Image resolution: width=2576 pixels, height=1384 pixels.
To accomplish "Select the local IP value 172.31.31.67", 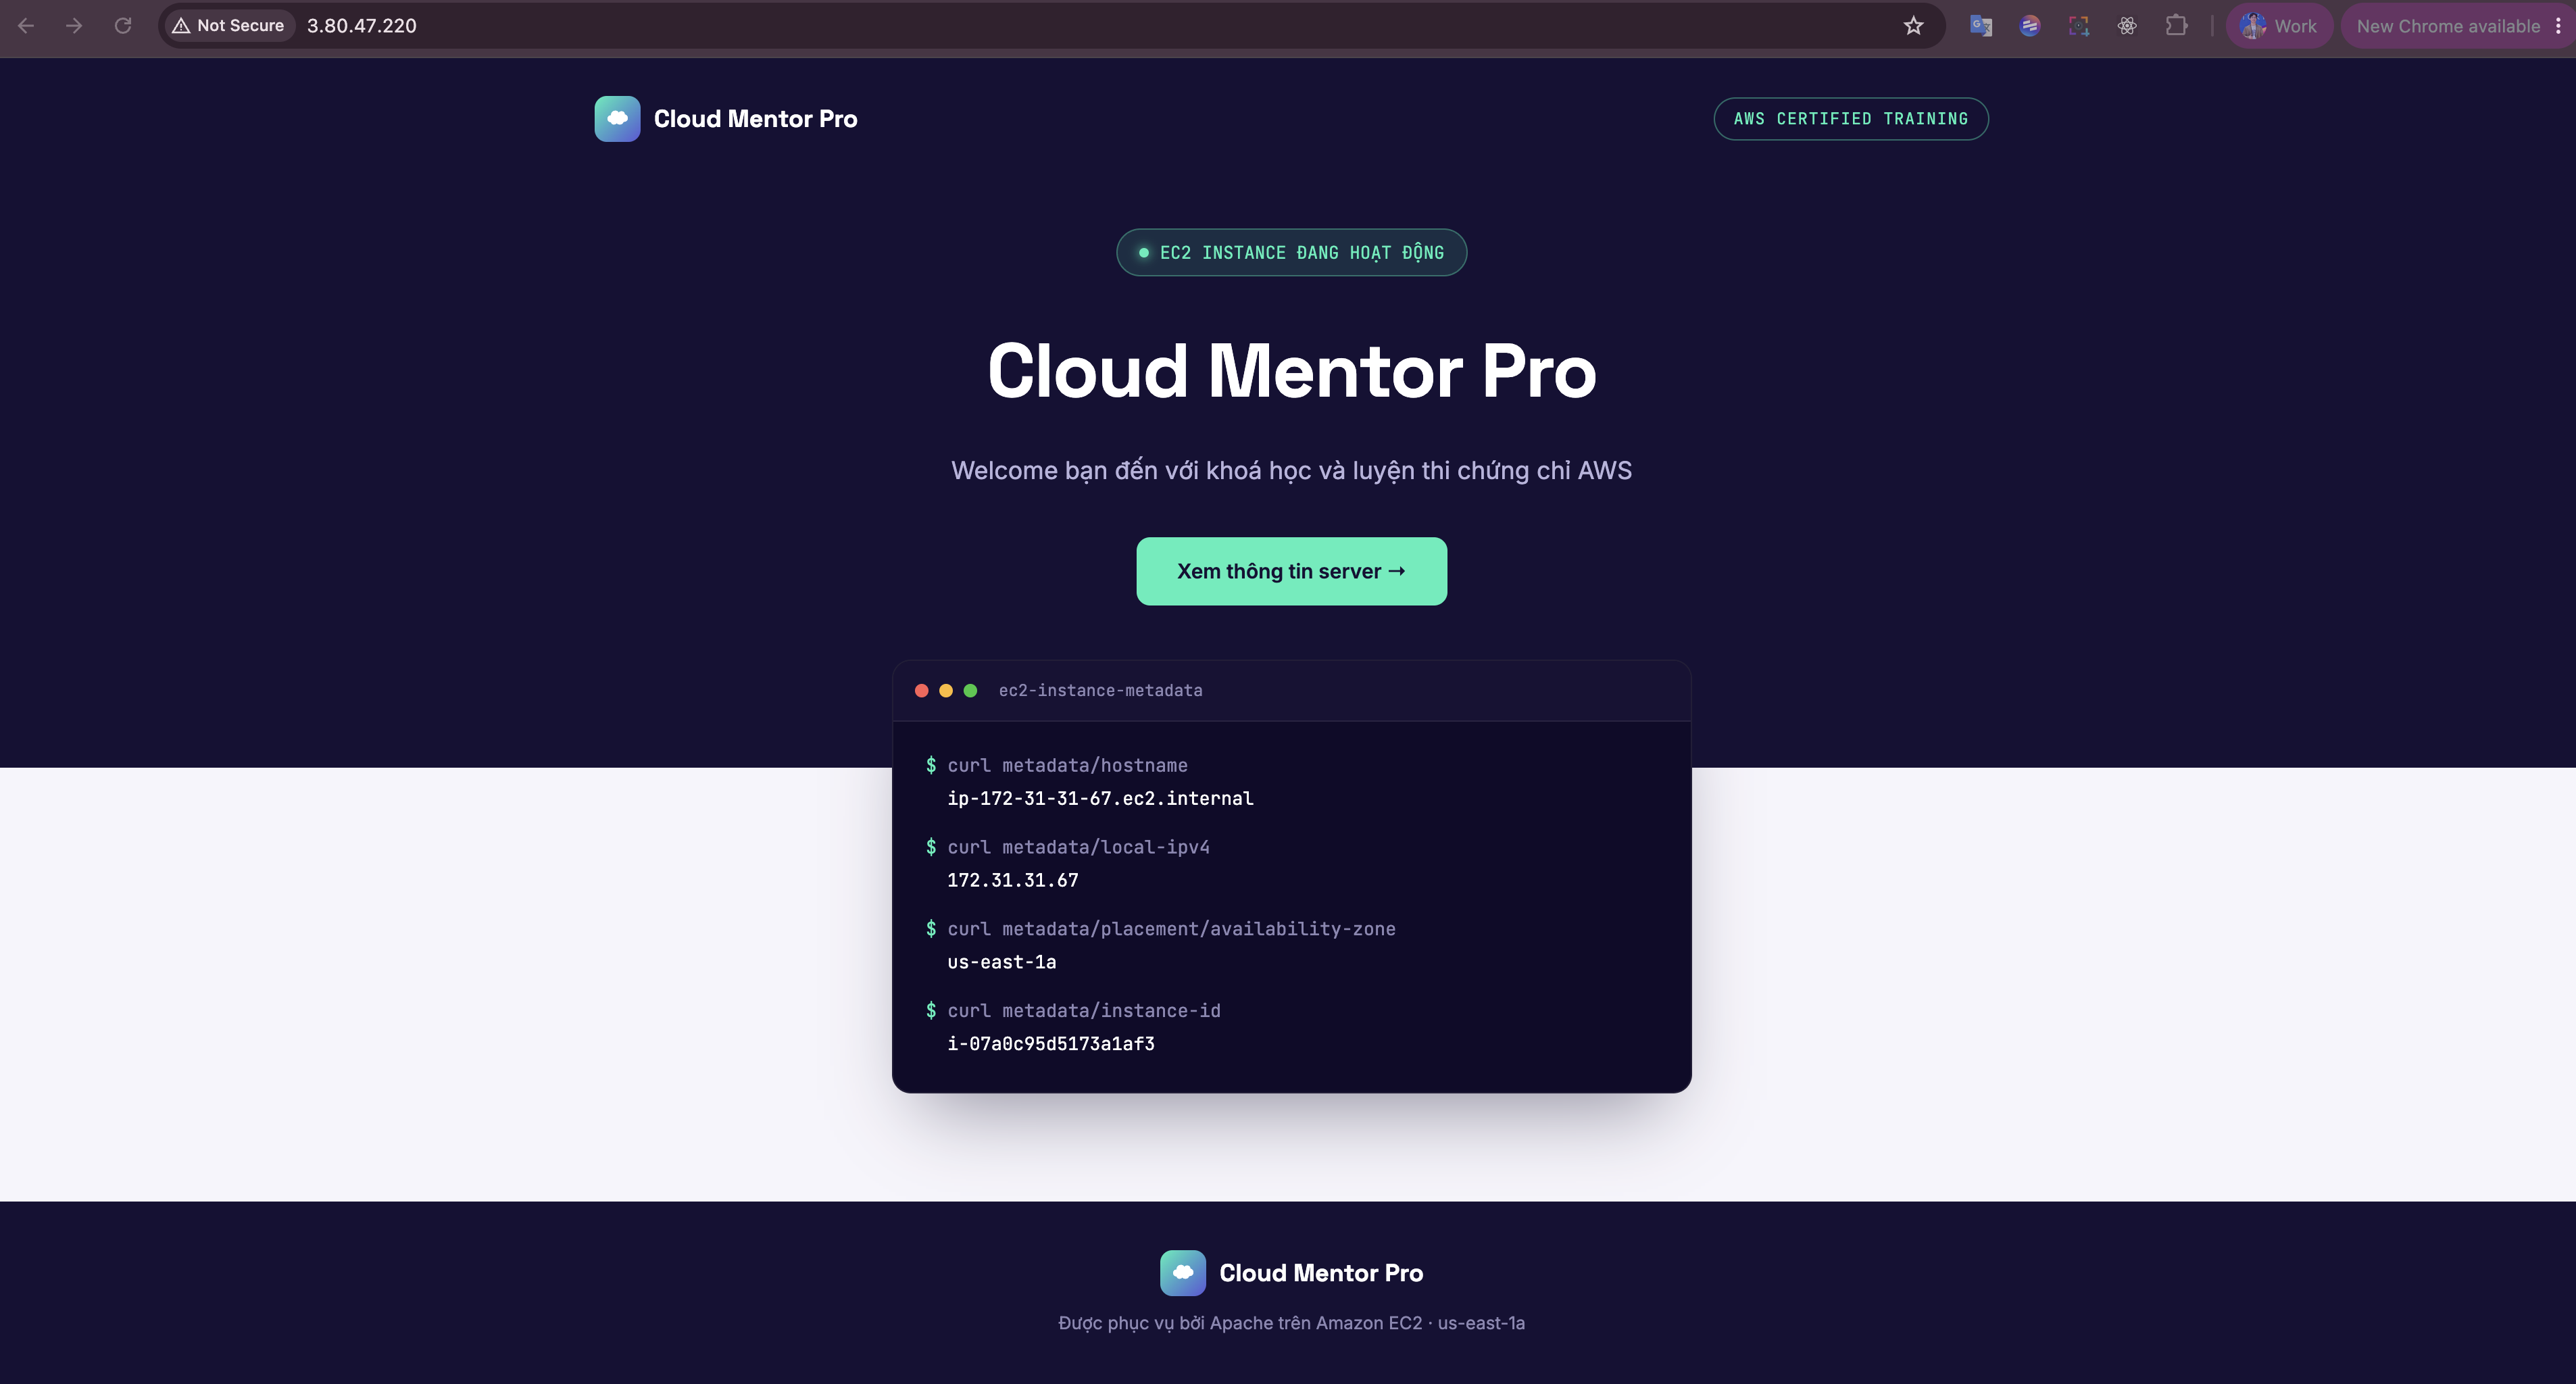I will click(1012, 881).
